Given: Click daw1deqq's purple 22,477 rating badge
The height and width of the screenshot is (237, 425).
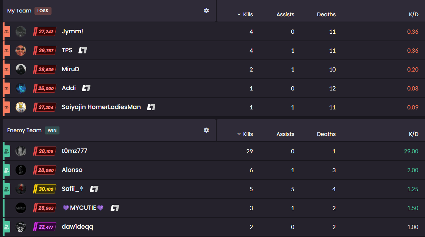Looking at the screenshot, I should coord(45,227).
